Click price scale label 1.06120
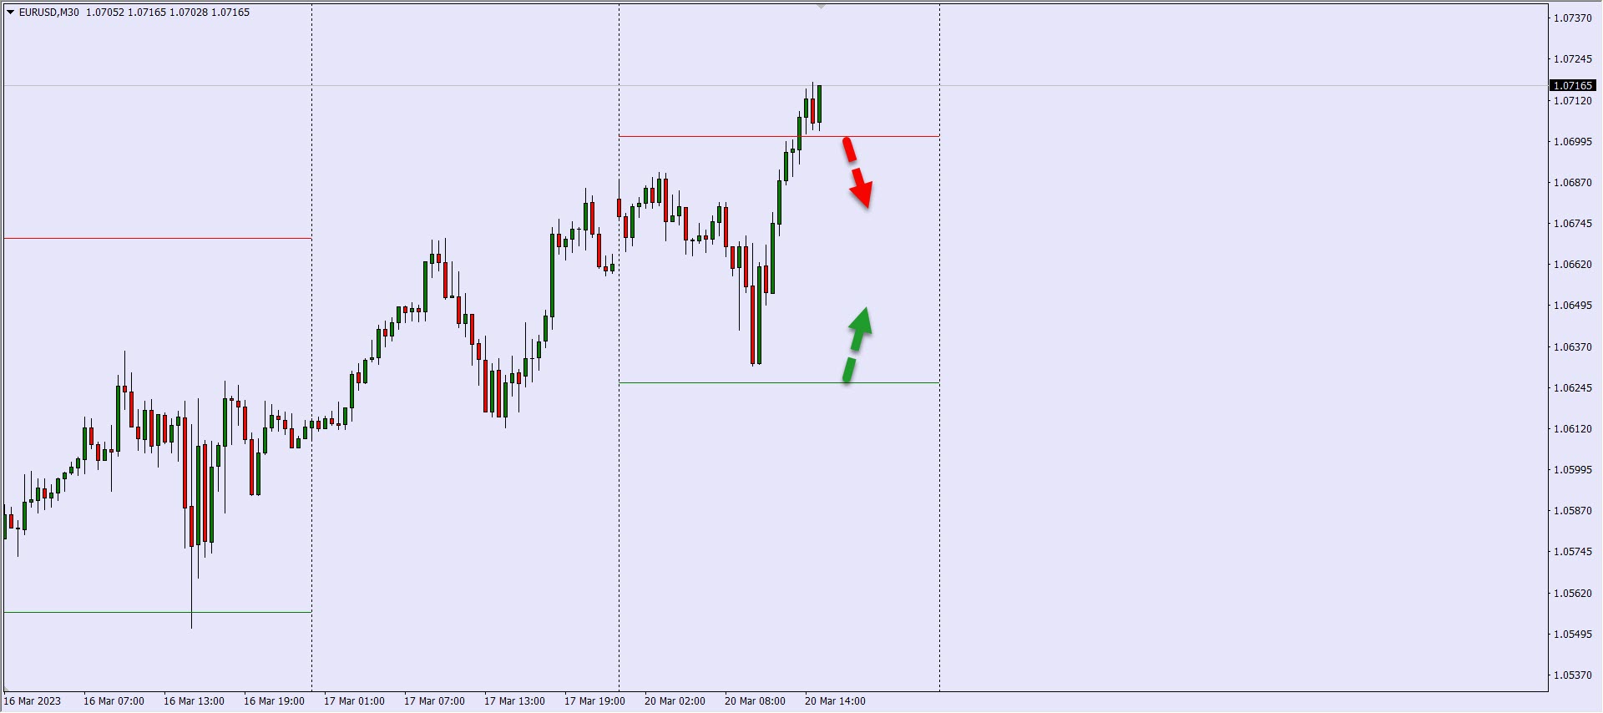Image resolution: width=1603 pixels, height=713 pixels. coord(1572,429)
